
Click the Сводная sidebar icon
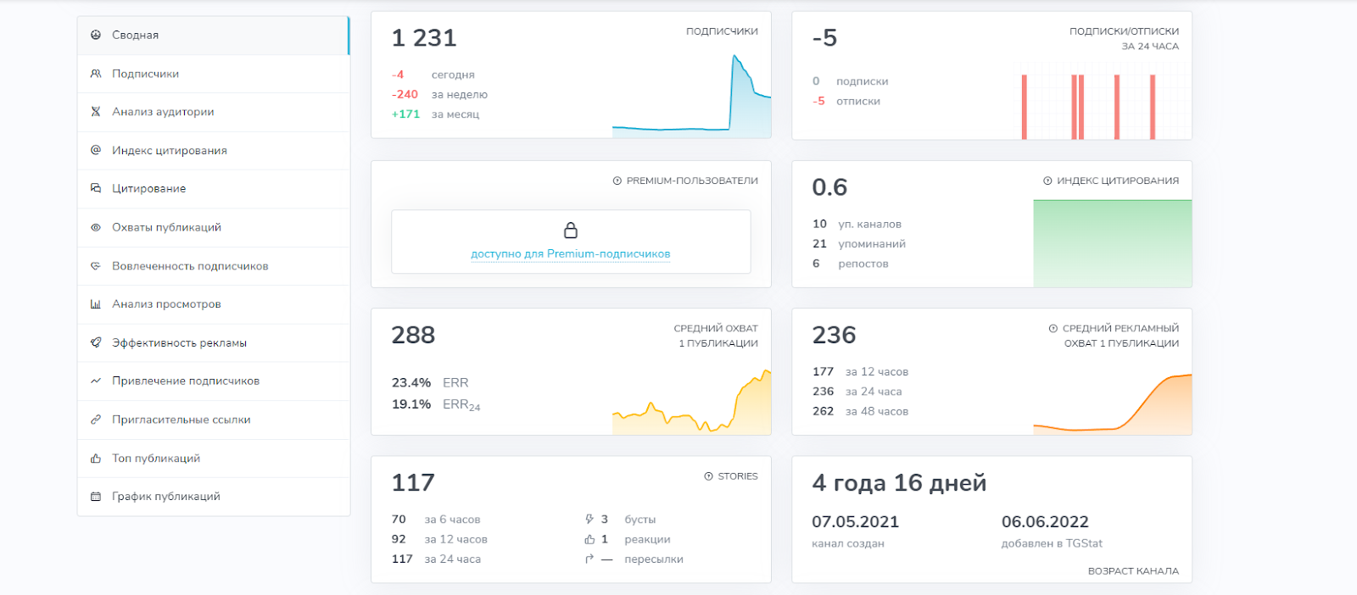[x=96, y=35]
